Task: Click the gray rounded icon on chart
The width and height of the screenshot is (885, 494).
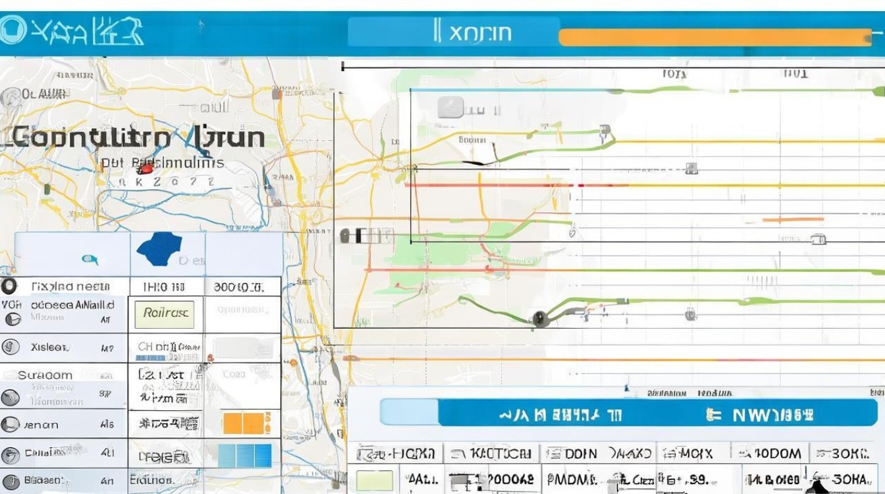Action: (x=451, y=107)
